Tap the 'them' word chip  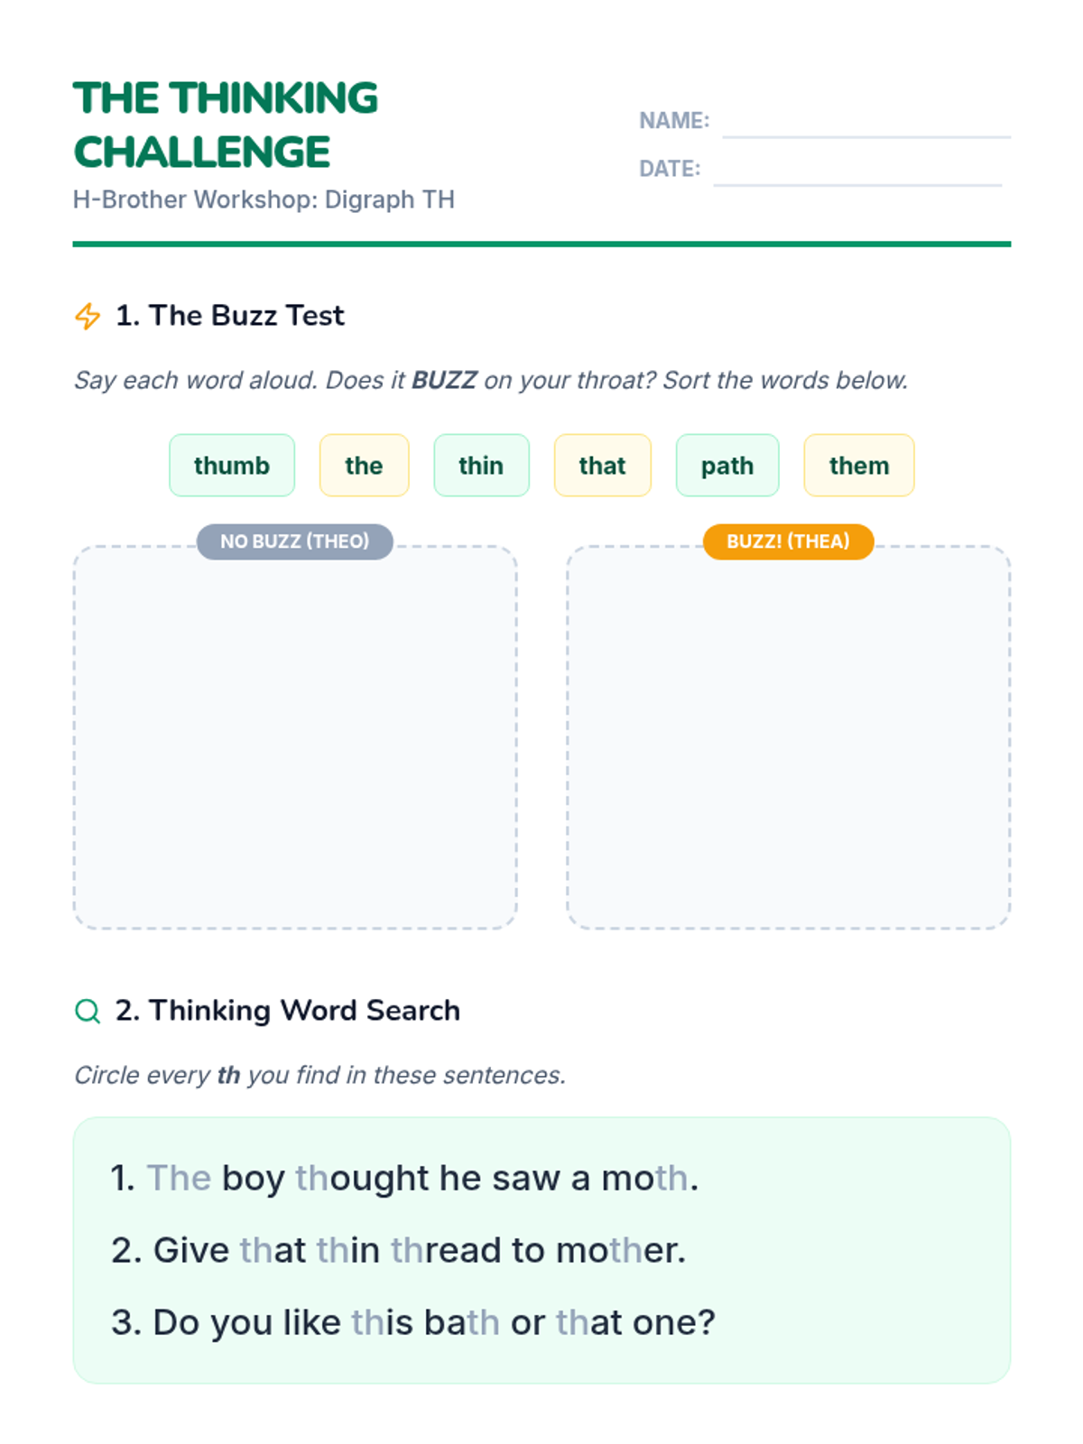859,466
